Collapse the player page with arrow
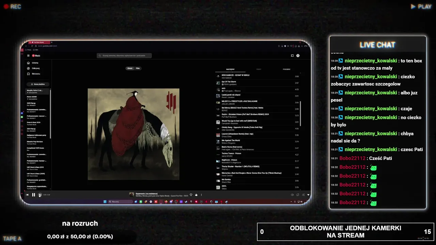Image resolution: width=436 pixels, height=245 pixels. [308, 195]
